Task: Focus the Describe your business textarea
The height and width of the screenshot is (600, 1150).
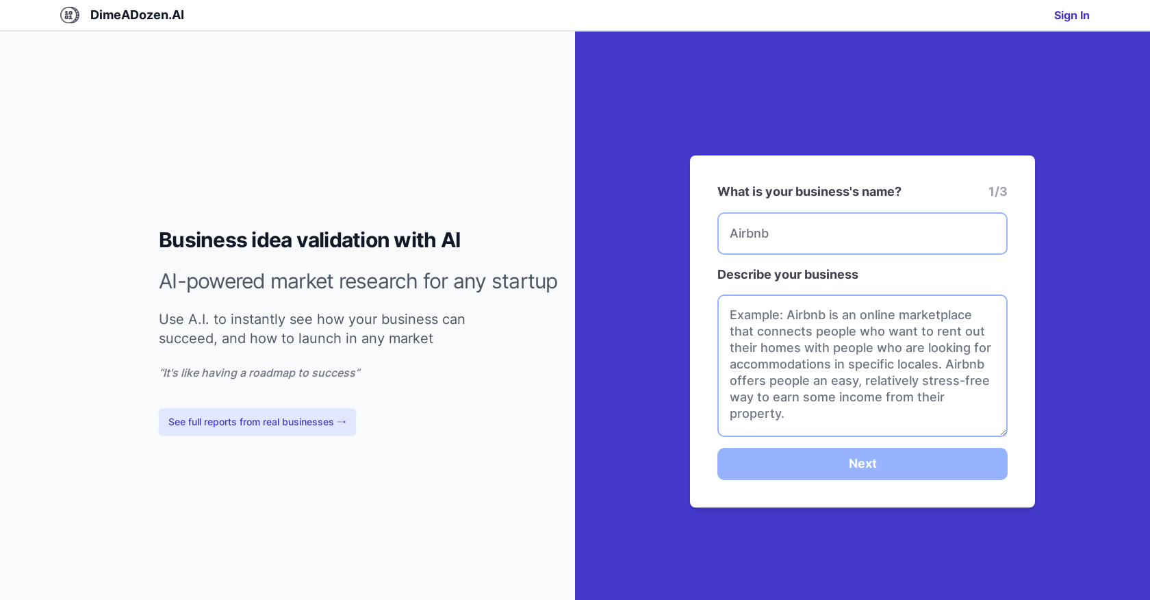Action: point(862,365)
